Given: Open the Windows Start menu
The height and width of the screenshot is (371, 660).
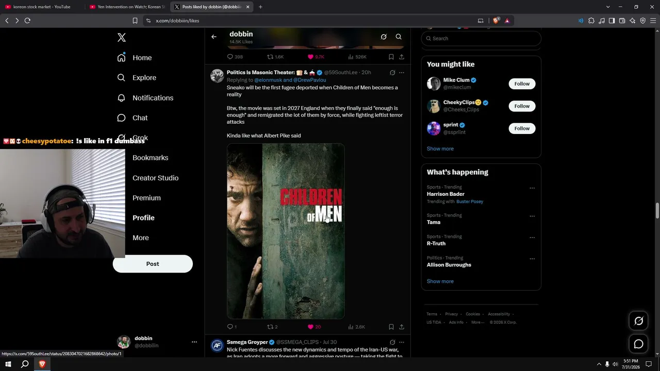Looking at the screenshot, I should 8,364.
